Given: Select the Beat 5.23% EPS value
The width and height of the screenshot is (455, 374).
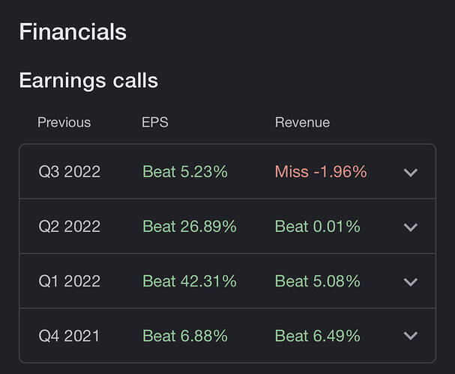Looking at the screenshot, I should [x=185, y=171].
